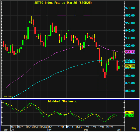140x132 pixels.
Task: Click the 10/21 date label
Action: click(37, 127)
